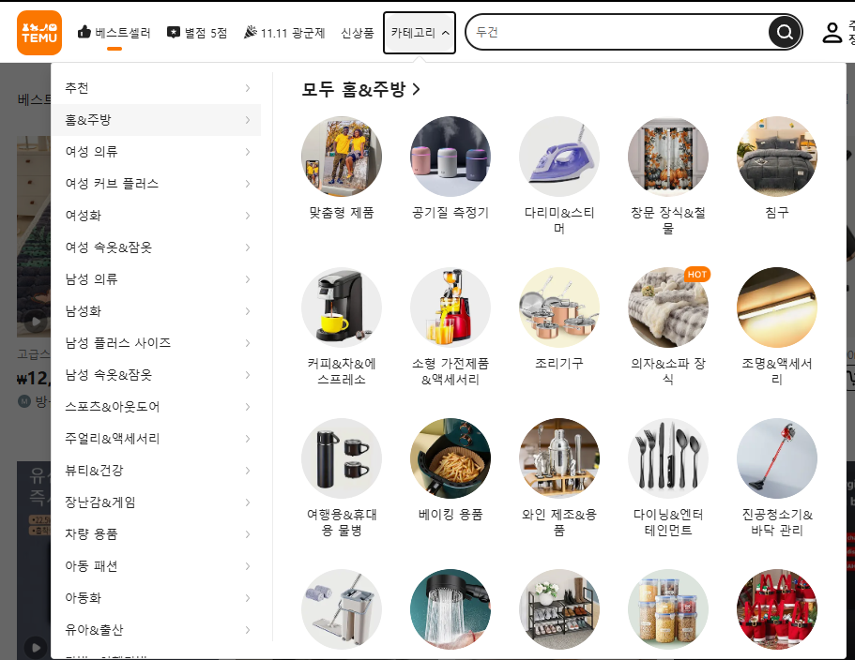Image resolution: width=855 pixels, height=660 pixels.
Task: Open 베이킹 용품 air fryer image
Action: pos(450,458)
